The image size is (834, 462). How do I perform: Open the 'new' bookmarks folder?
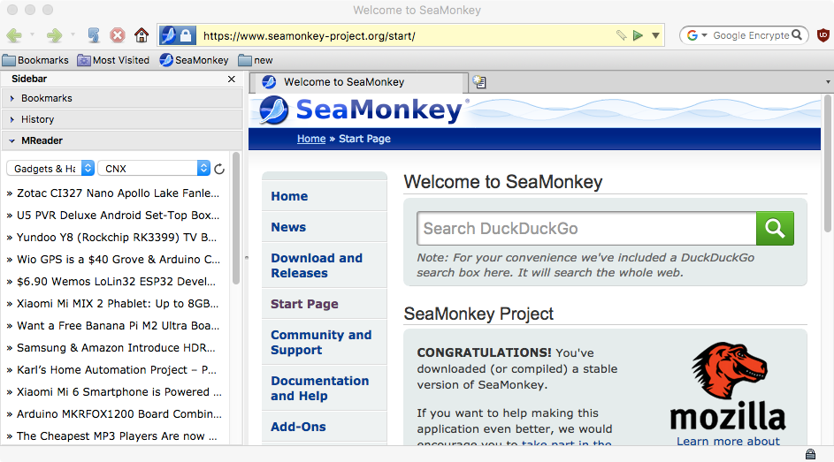256,60
